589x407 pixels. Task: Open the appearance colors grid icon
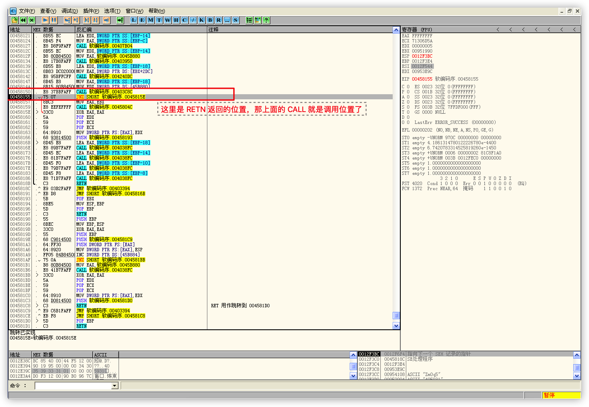coord(258,20)
